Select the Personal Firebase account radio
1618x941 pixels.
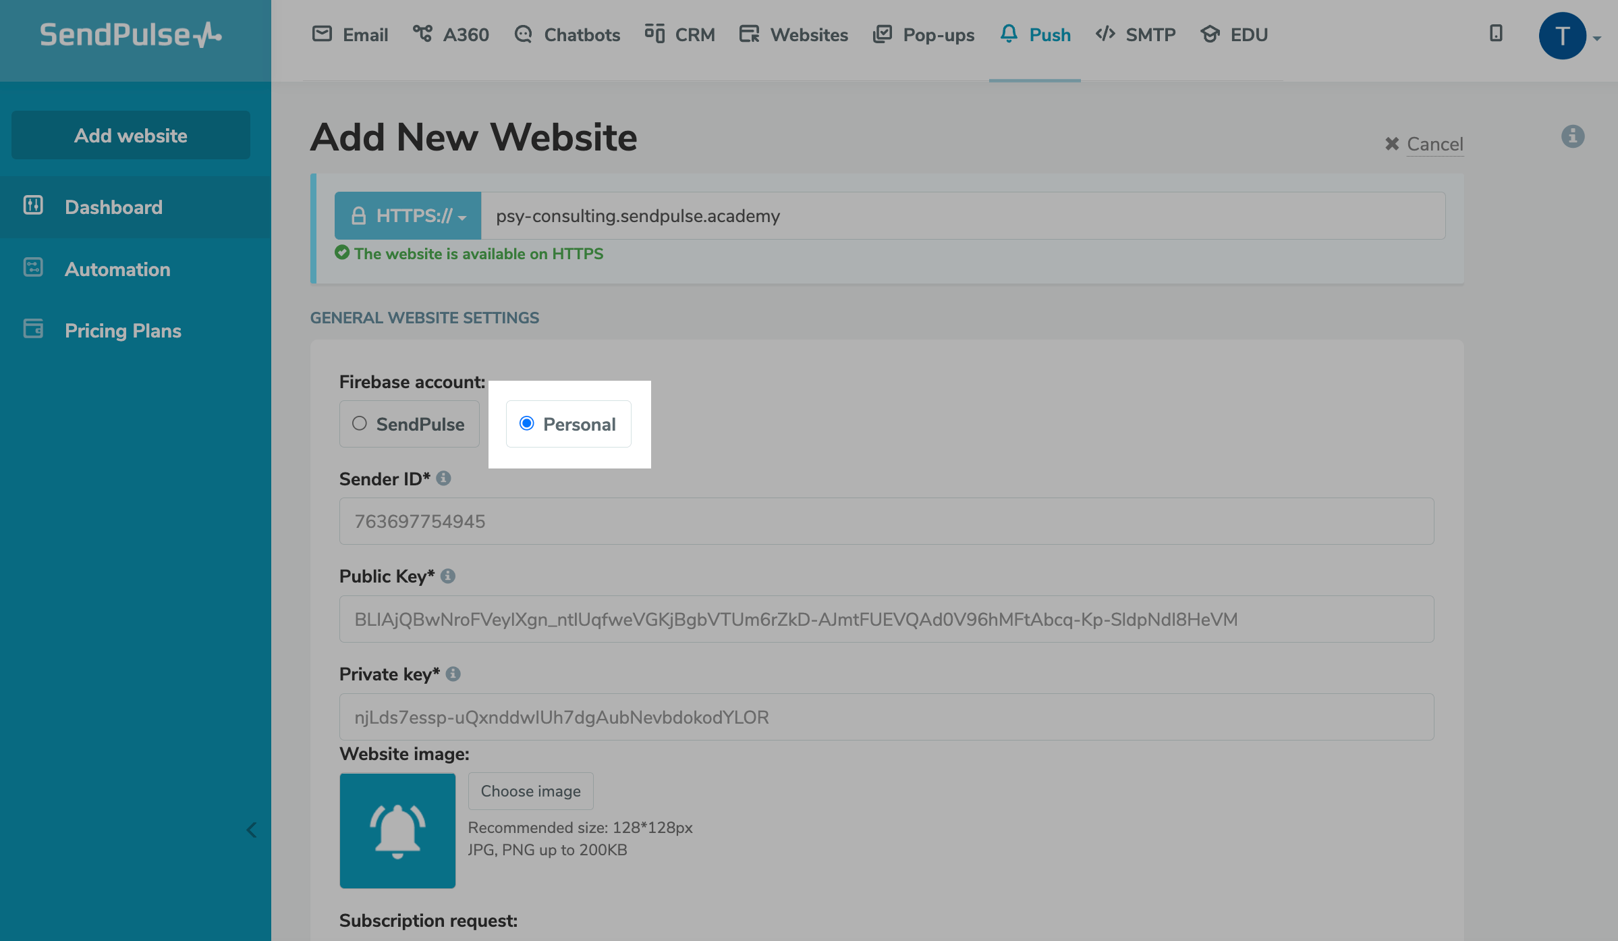[527, 423]
